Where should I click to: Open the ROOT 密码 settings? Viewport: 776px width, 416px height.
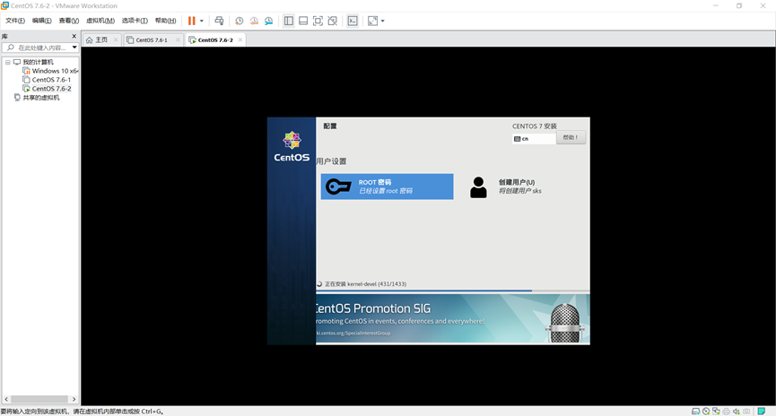coord(387,186)
